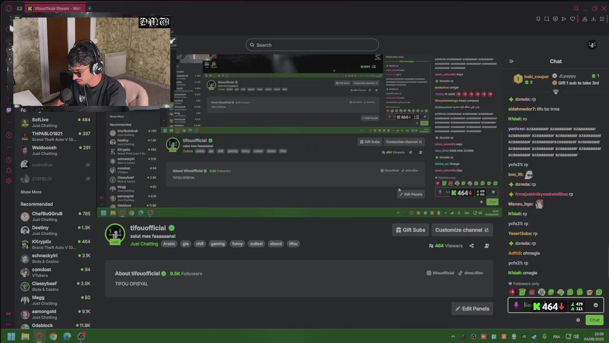Image resolution: width=609 pixels, height=343 pixels.
Task: Open chat settings gear icon
Action: (578, 320)
